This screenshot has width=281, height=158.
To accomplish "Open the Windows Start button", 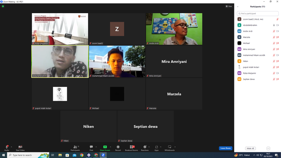I will pyautogui.click(x=4, y=155).
